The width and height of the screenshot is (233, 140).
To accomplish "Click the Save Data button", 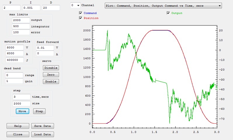I will point(42,126).
